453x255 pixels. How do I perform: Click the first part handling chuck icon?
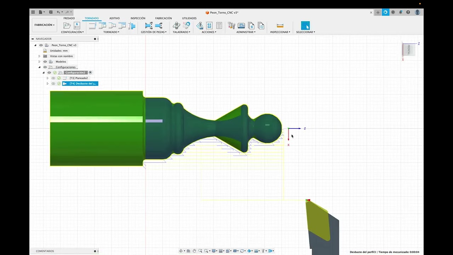pos(149,25)
